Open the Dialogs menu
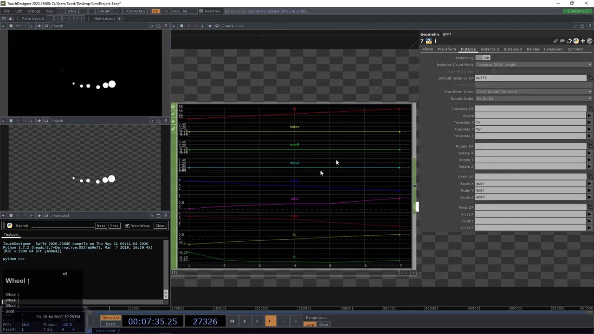Viewport: 594px width, 334px height. tap(34, 11)
